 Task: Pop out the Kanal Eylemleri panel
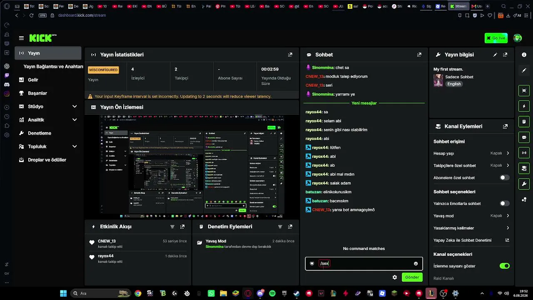click(505, 126)
